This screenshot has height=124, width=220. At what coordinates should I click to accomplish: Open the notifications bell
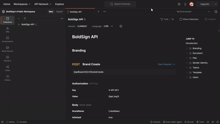pyautogui.click(x=185, y=4)
